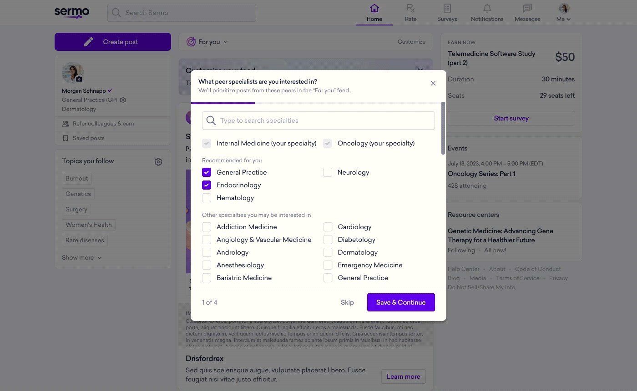637x391 pixels.
Task: Open Code of Conduct link
Action: tap(538, 269)
